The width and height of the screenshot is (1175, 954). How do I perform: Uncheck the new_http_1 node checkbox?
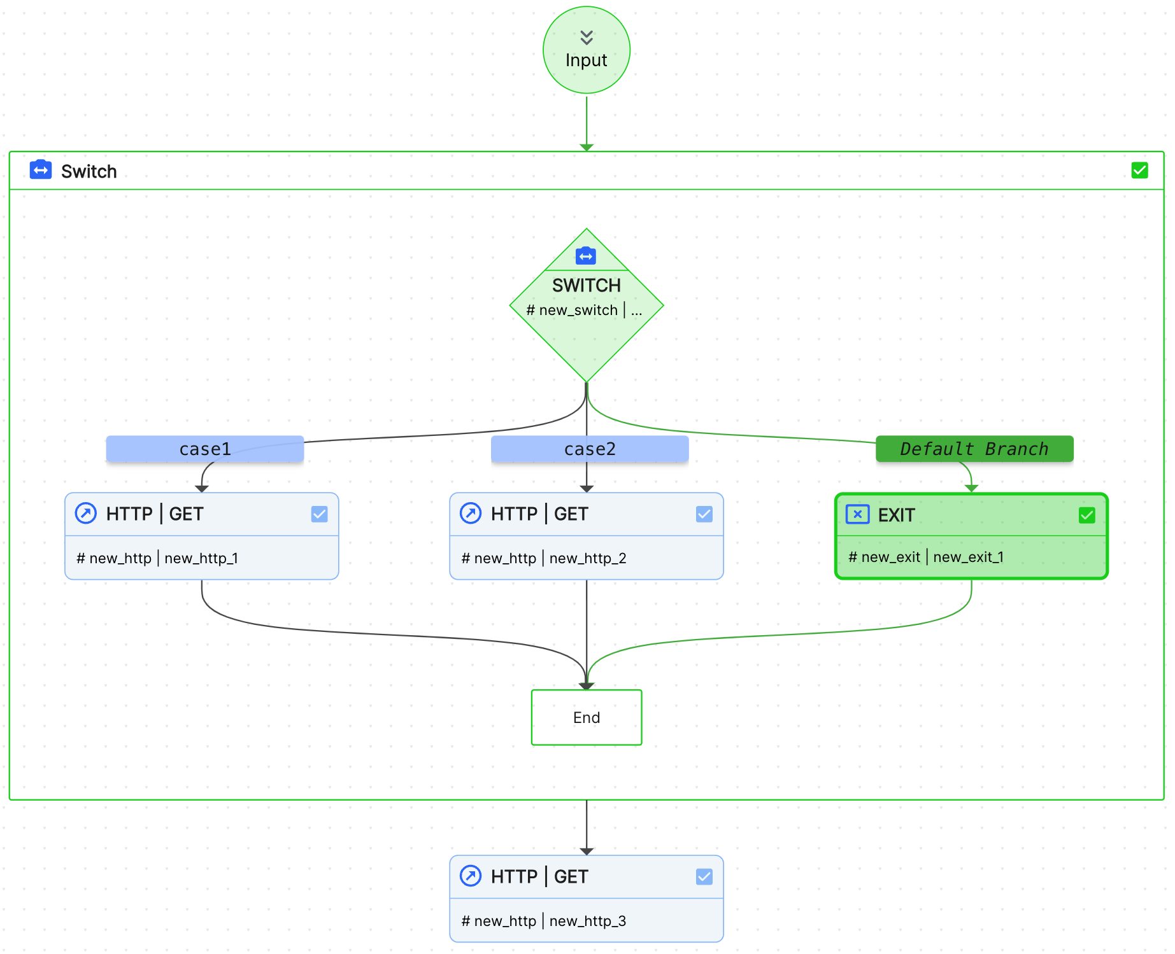click(319, 514)
